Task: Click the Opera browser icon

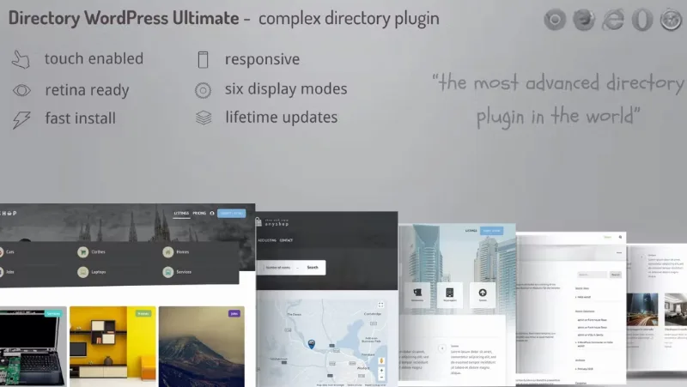Action: click(641, 20)
